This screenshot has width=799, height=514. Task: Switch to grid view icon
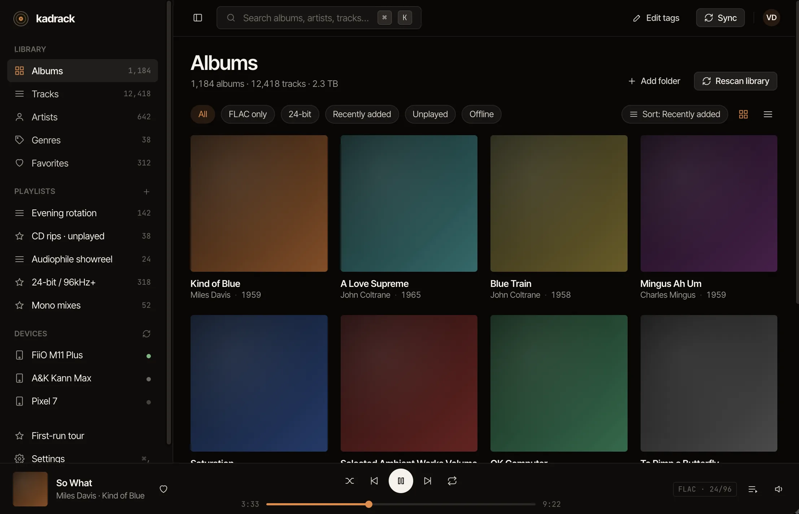coord(743,114)
